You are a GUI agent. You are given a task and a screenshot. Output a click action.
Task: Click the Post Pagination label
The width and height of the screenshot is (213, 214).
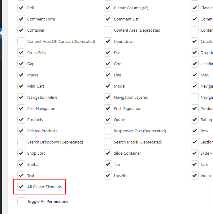pos(128,108)
